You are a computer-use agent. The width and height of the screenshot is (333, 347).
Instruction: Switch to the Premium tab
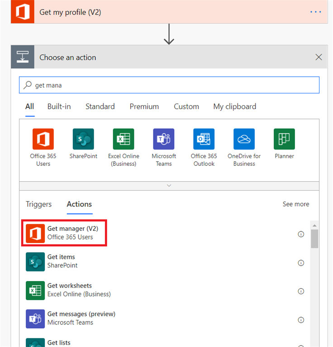point(144,107)
